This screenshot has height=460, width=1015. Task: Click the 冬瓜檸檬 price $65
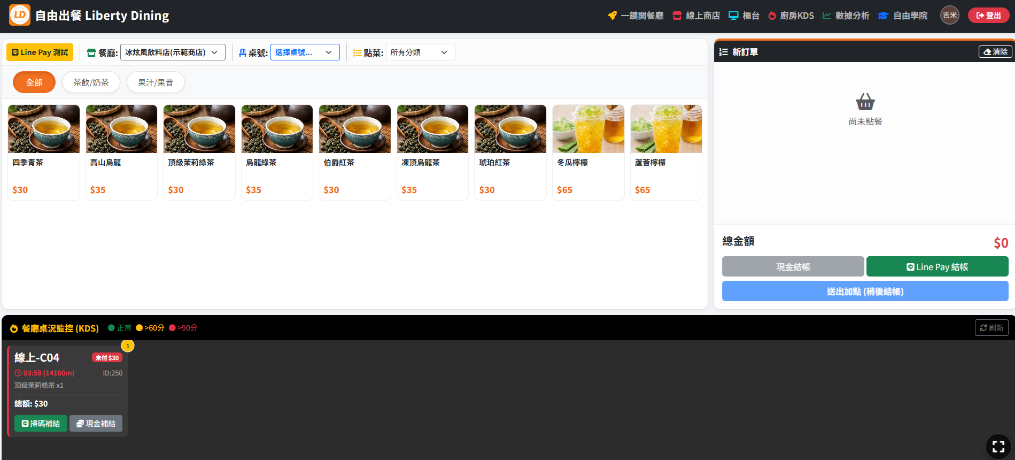point(564,190)
